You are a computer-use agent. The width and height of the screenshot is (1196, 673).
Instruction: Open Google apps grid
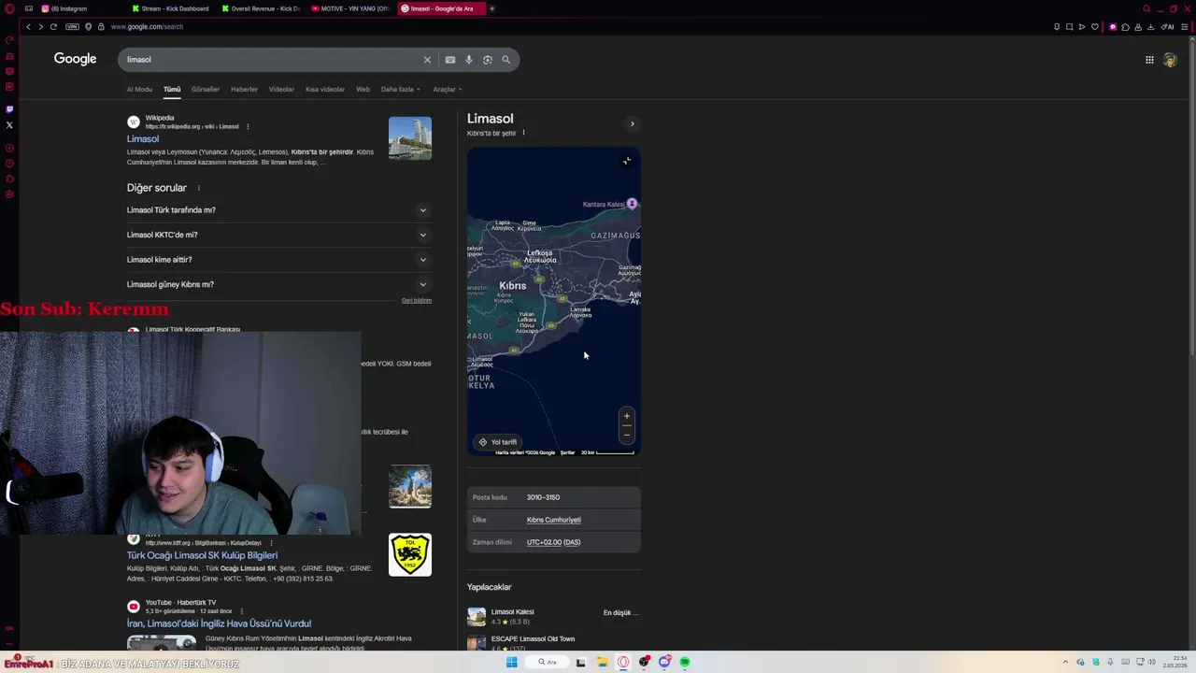point(1149,60)
